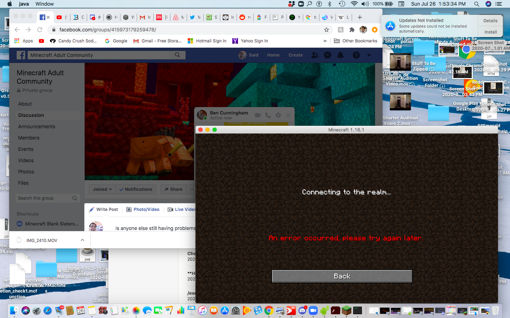Switch to the Gmail tab in Chrome
Screen dimensions: 510x318
(145, 17)
